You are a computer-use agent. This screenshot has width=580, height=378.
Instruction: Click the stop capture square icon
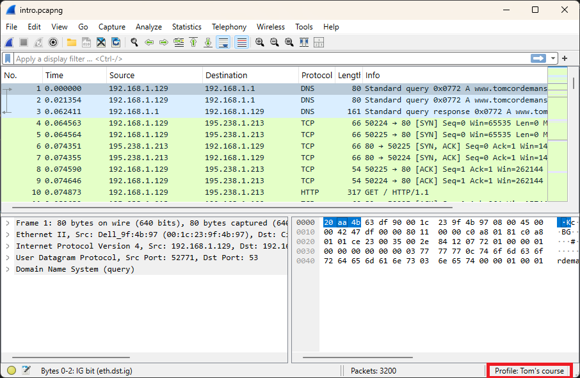[x=24, y=42]
